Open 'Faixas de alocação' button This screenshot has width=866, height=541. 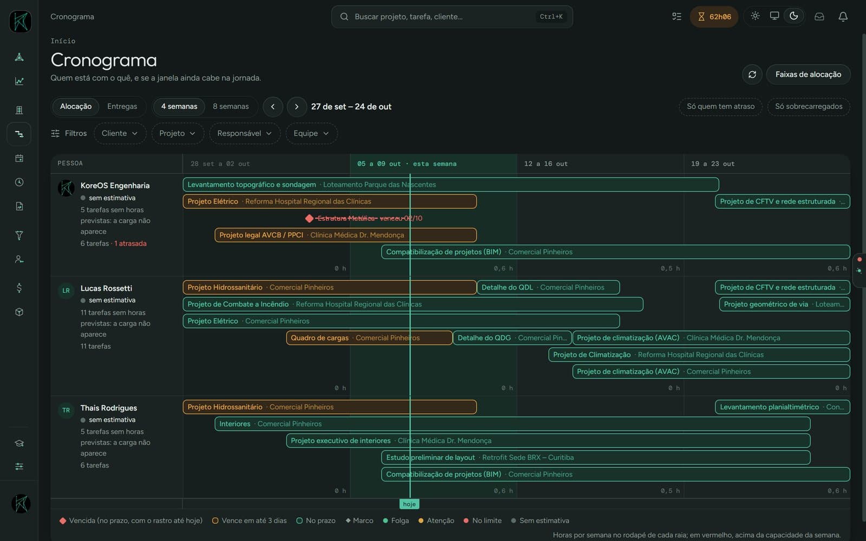coord(808,75)
